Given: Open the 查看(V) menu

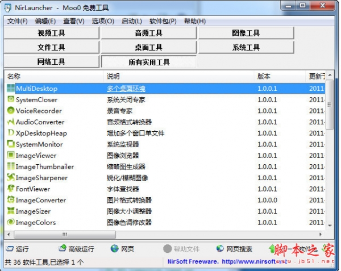Looking at the screenshot, I should tap(74, 21).
